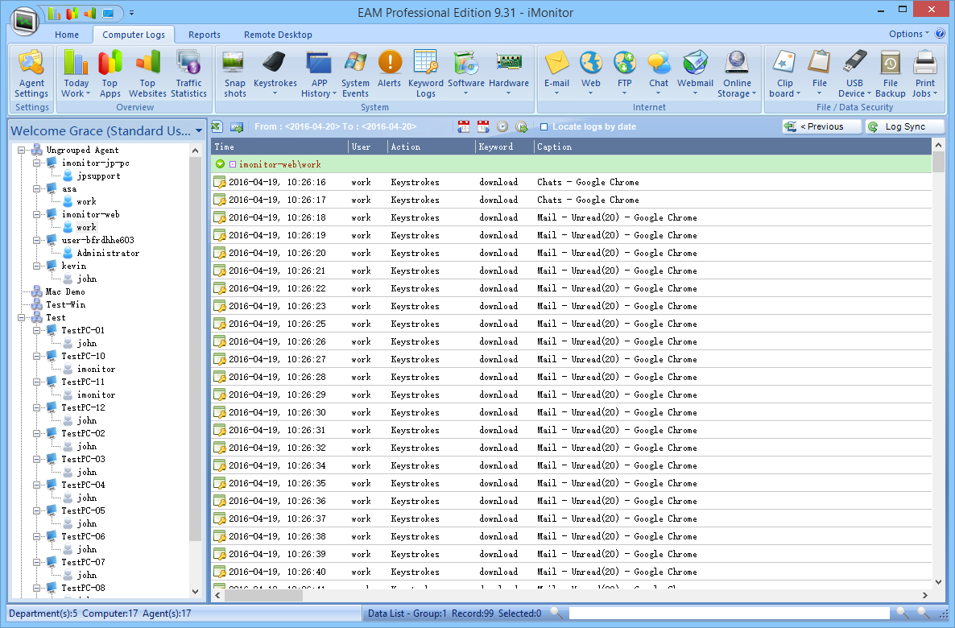Collapse the Test group tree node
The height and width of the screenshot is (628, 955).
22,318
